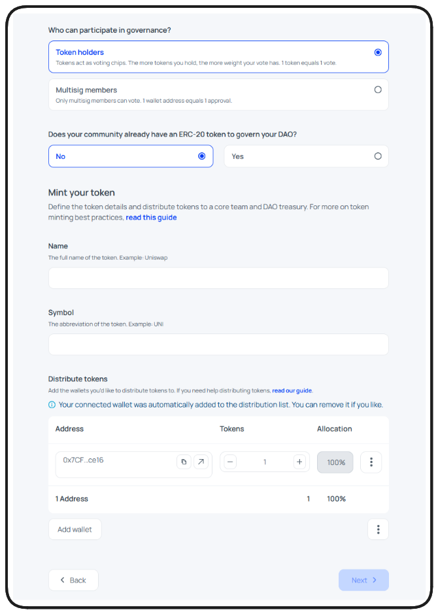438x614 pixels.
Task: Increase token amount with plus button
Action: (x=299, y=462)
